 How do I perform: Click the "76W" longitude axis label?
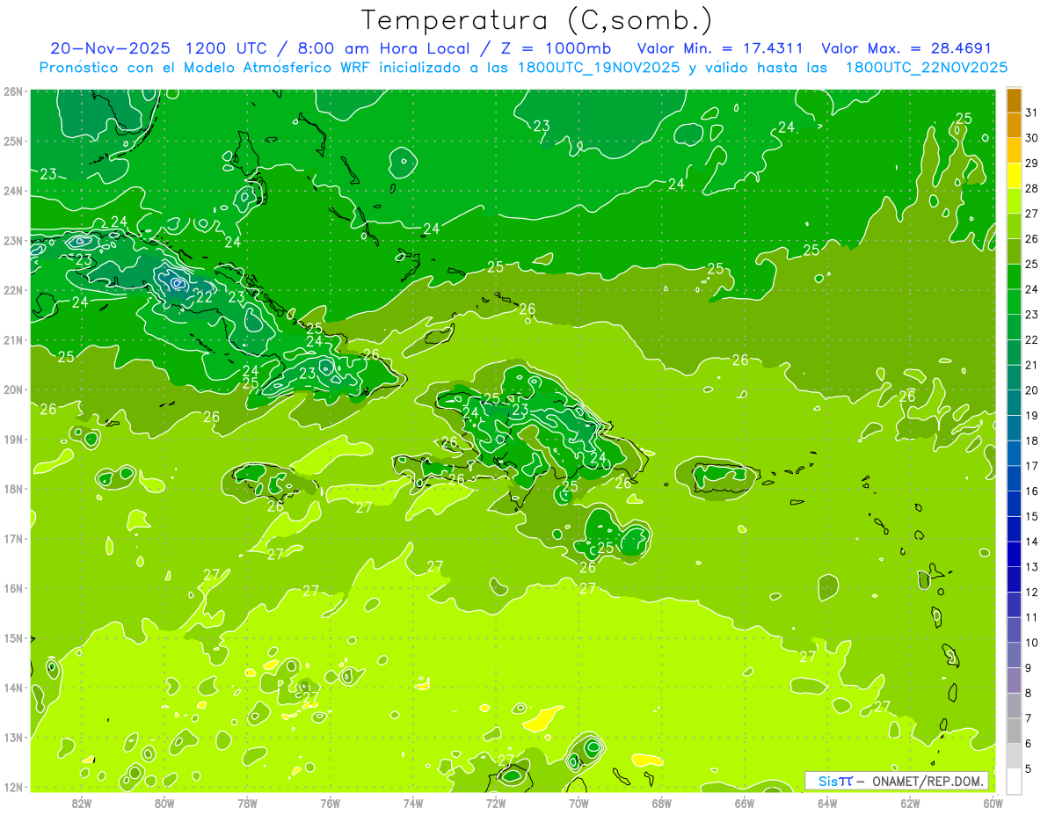tap(330, 803)
